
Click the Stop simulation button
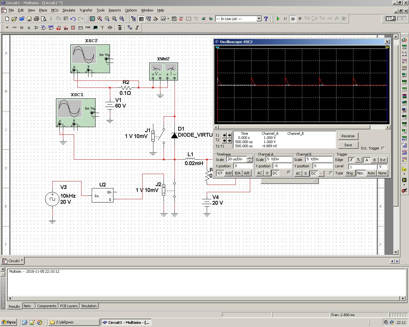pos(293,19)
